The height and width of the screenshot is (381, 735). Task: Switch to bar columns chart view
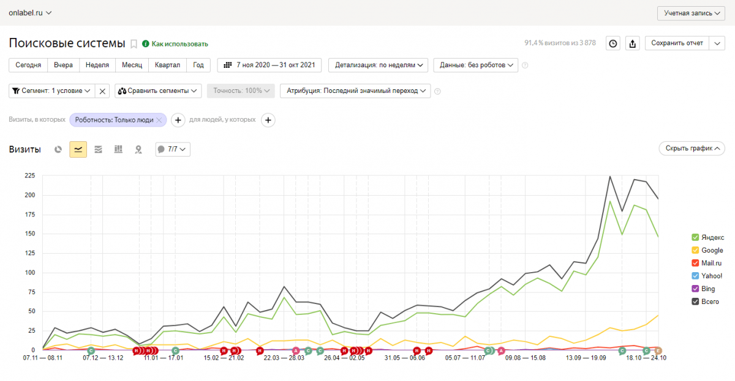[118, 149]
